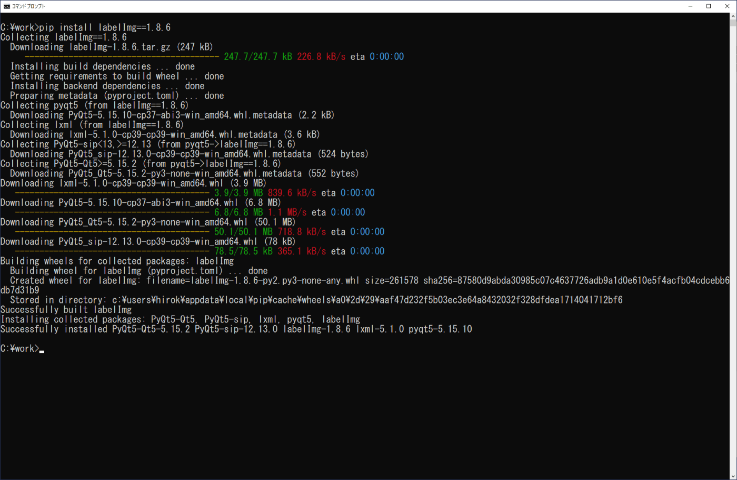The width and height of the screenshot is (737, 480).
Task: Click 'Building wheel for labelImg (pyproject.toml)' line
Action: pyautogui.click(x=139, y=271)
